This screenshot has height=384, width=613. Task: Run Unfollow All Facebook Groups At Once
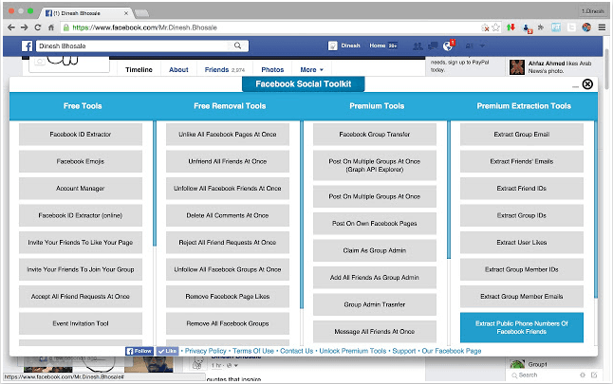coord(228,269)
